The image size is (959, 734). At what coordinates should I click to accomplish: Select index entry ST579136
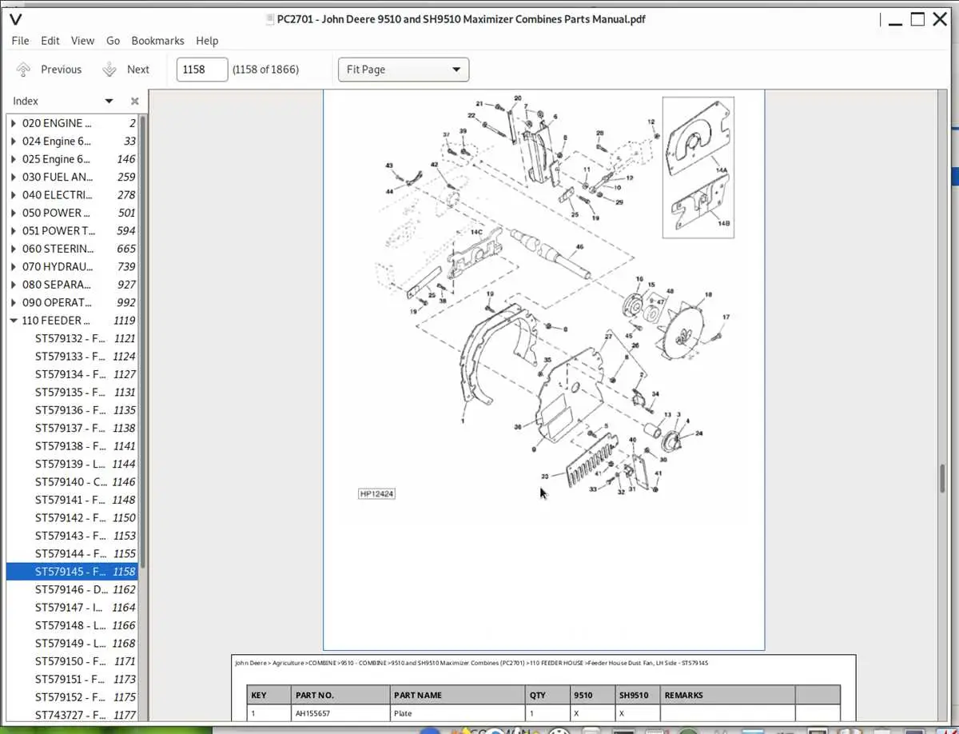click(x=72, y=410)
